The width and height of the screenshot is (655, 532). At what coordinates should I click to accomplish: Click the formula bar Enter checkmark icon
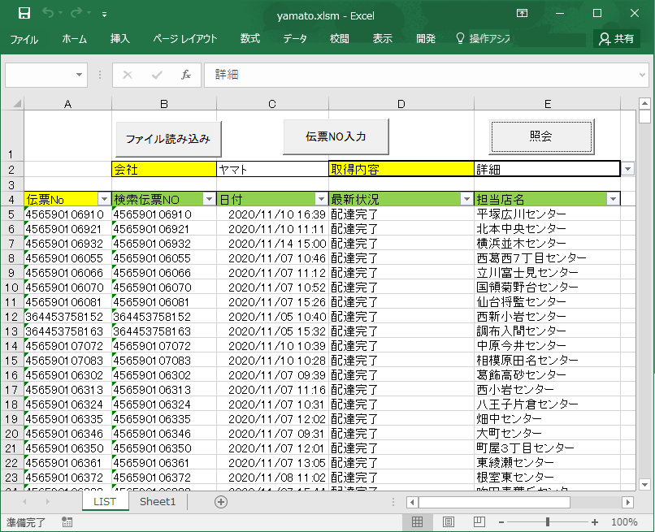157,76
